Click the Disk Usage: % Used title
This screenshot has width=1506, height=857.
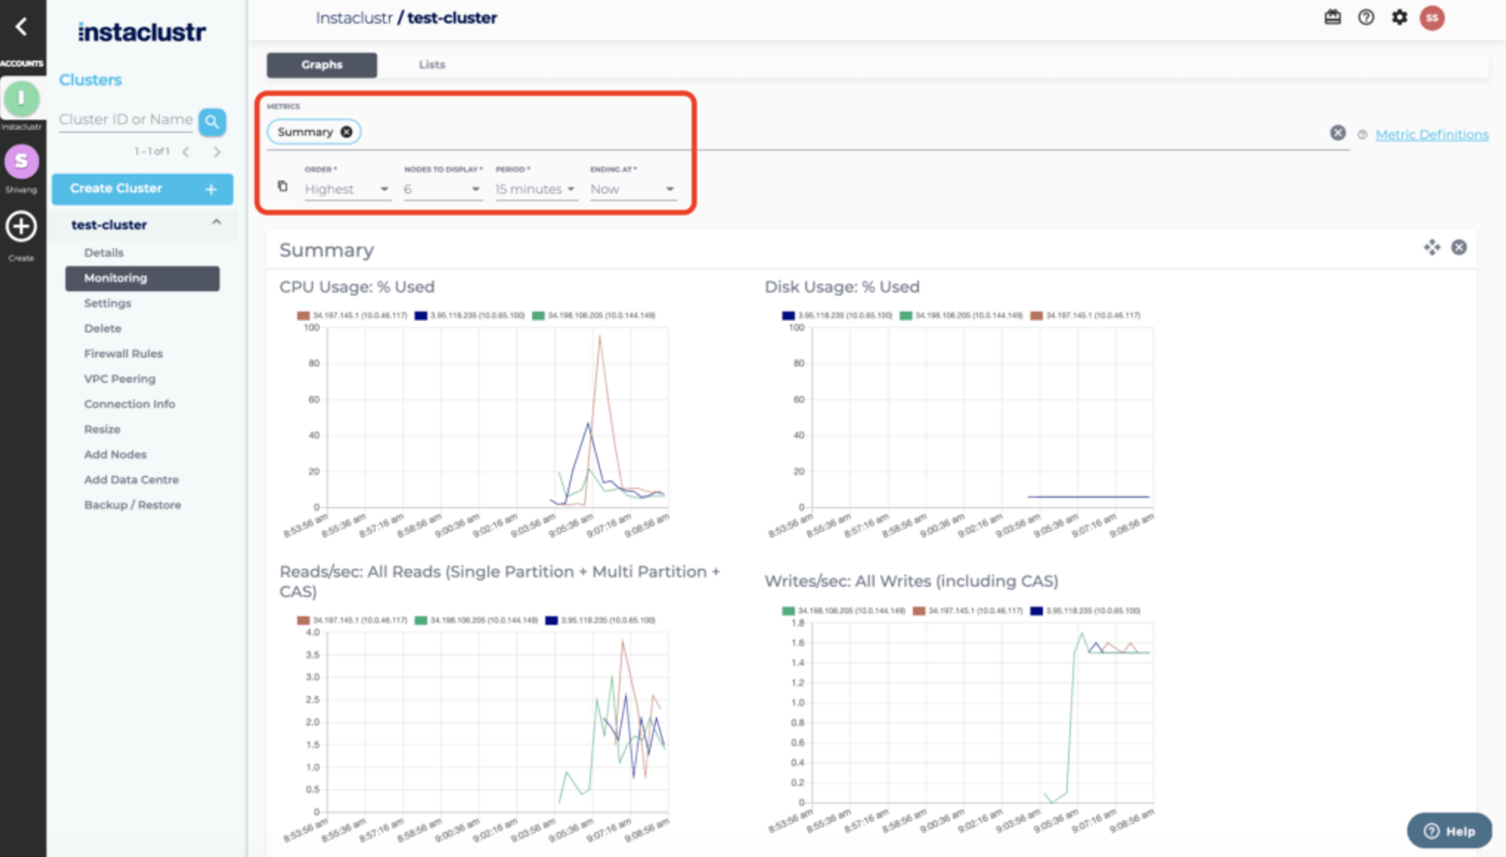point(842,287)
